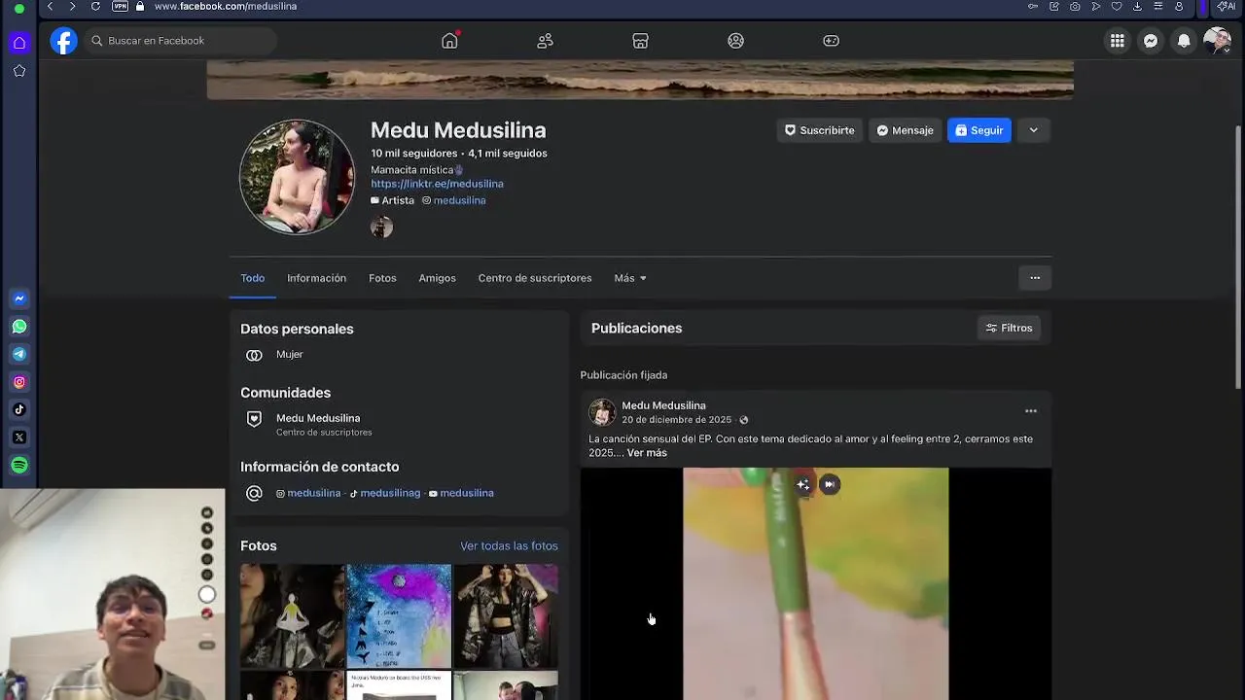The height and width of the screenshot is (700, 1245).
Task: Open the notifications bell icon
Action: click(x=1184, y=41)
